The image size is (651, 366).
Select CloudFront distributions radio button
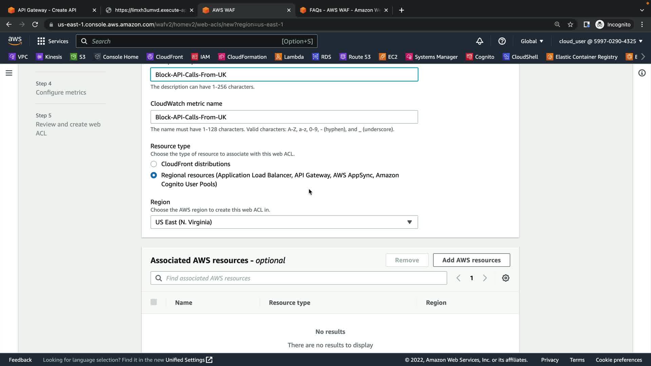click(154, 164)
